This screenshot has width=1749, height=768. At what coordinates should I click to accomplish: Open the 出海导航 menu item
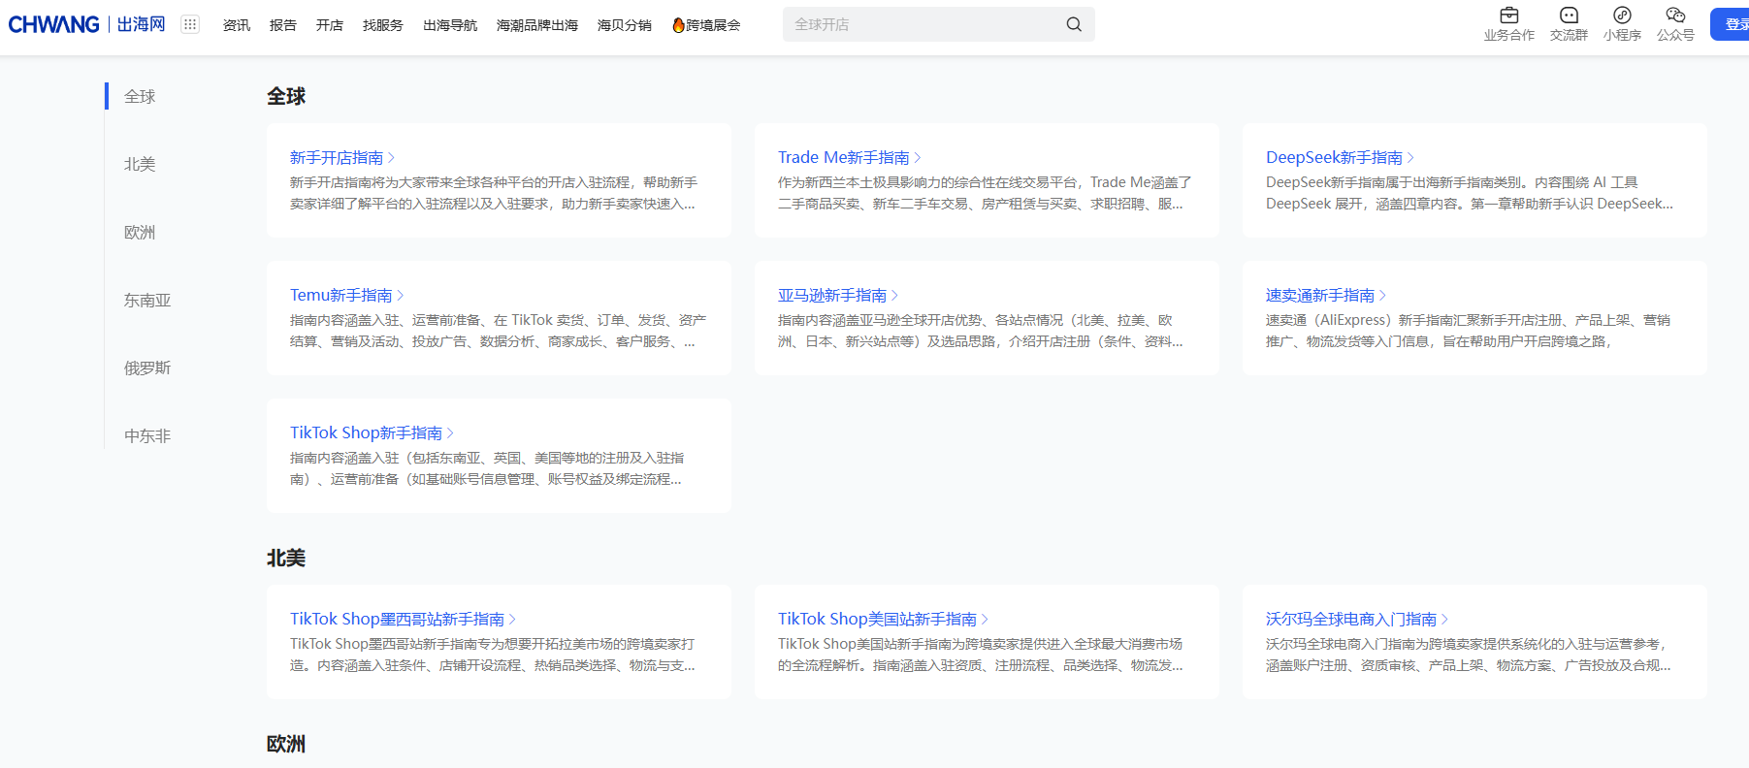coord(450,25)
